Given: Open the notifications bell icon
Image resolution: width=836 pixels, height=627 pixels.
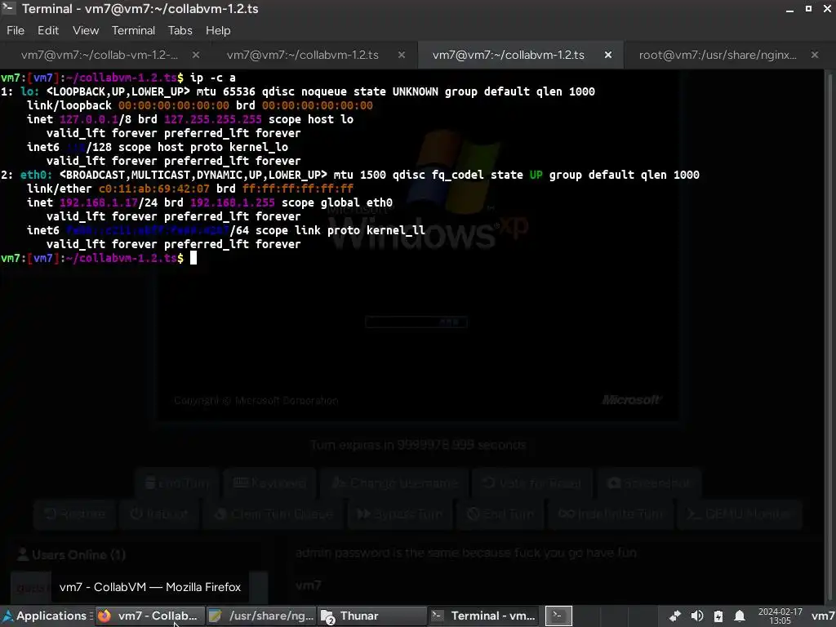Looking at the screenshot, I should click(x=740, y=616).
